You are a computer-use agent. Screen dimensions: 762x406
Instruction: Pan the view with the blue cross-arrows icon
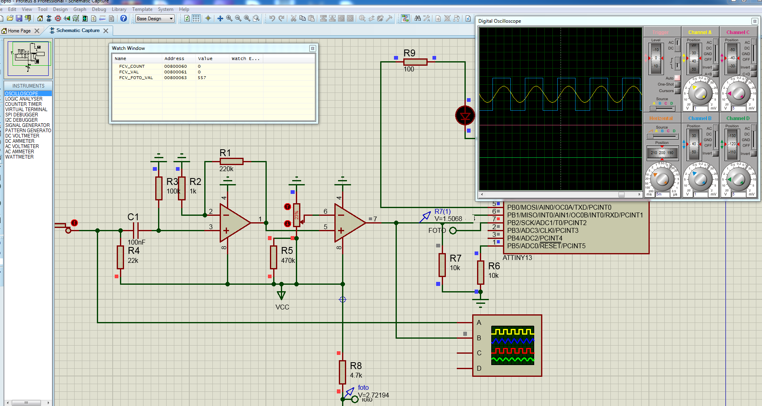coord(220,18)
